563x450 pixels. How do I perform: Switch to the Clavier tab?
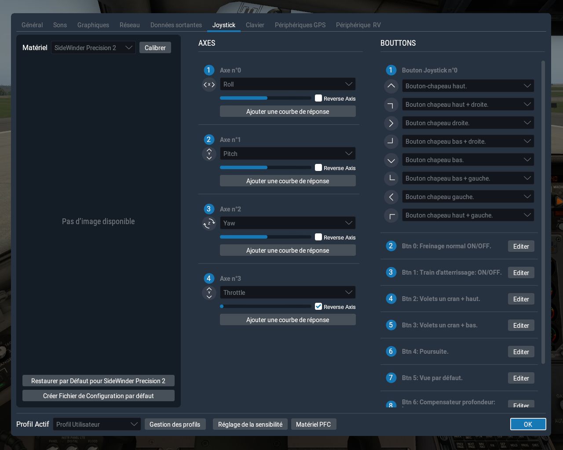click(255, 25)
